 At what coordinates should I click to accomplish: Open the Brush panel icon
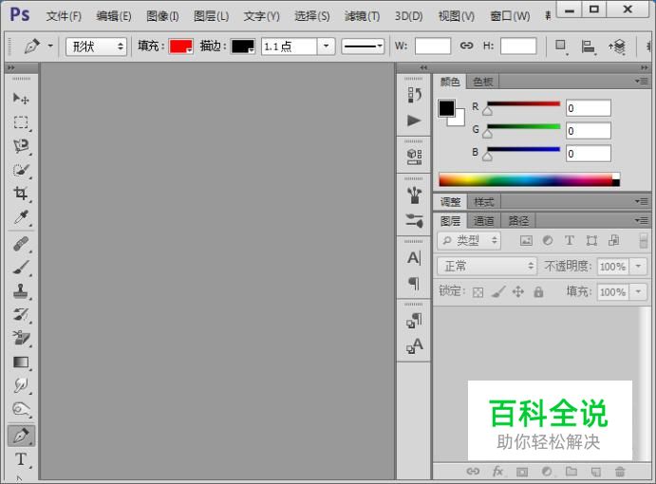tap(414, 195)
